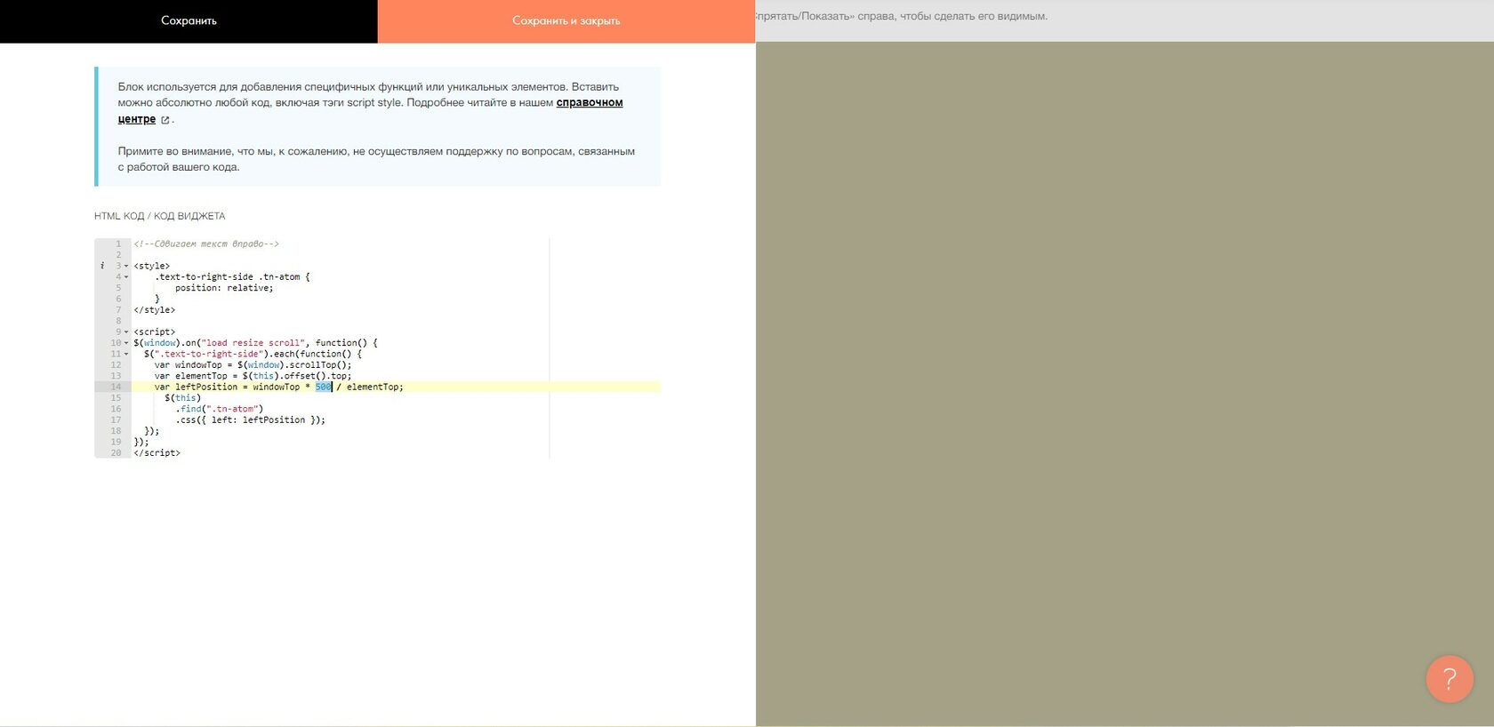Click the info marker icon on line 3
1494x727 pixels.
tap(102, 266)
